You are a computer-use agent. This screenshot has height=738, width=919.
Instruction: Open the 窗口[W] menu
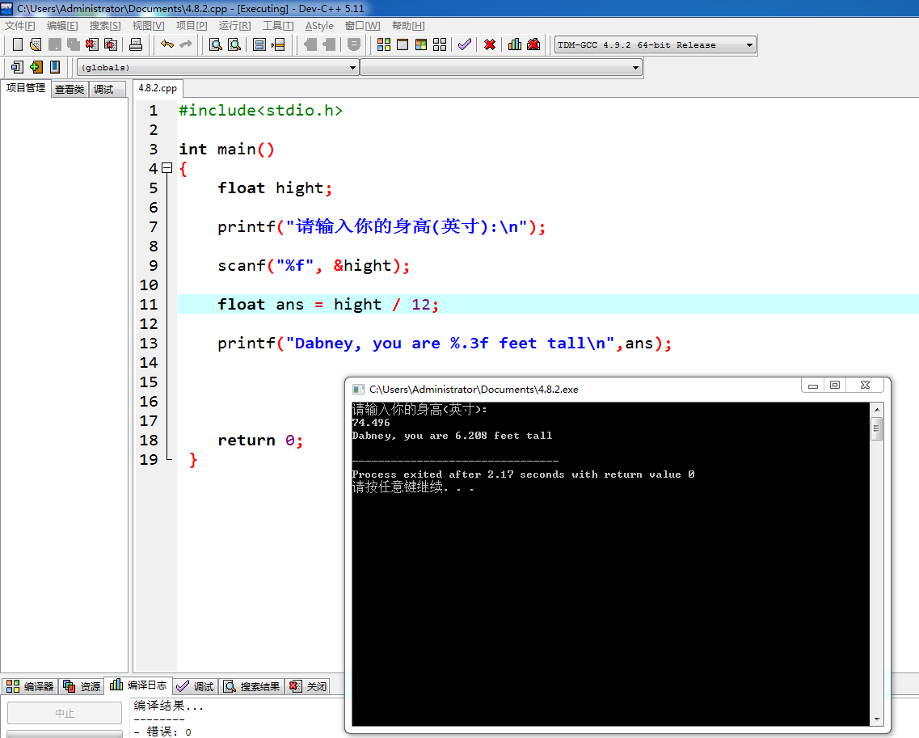pos(362,26)
